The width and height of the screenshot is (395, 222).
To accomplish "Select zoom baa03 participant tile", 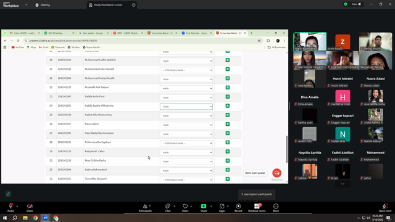I will tap(343, 41).
